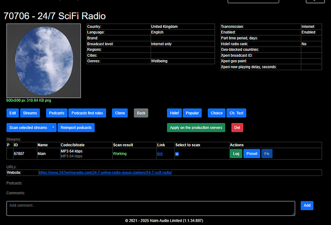Open the Streams section button
The height and width of the screenshot is (225, 331).
point(30,113)
